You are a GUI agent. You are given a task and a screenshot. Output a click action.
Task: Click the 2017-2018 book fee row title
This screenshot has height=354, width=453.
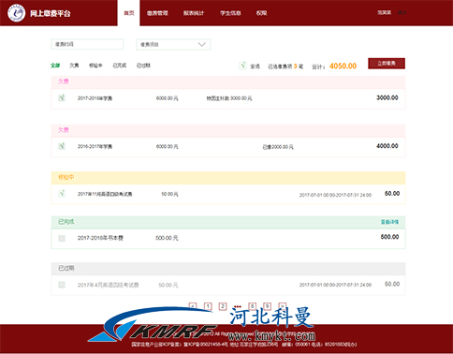click(100, 238)
